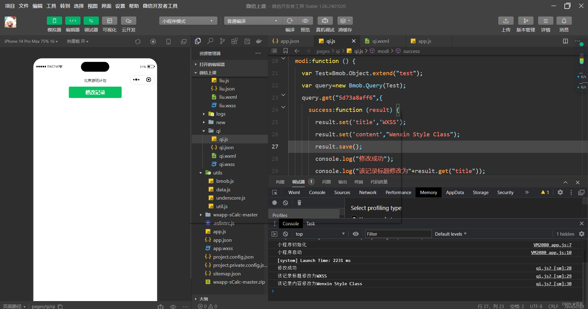588x309 pixels.
Task: Click the 修改记录 green button in simulator
Action: (x=95, y=92)
